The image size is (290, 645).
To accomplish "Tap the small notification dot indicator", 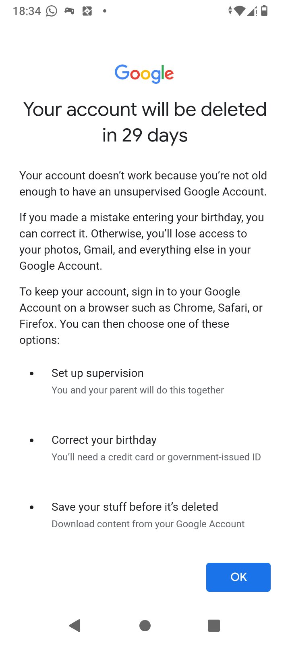I will click(x=105, y=11).
